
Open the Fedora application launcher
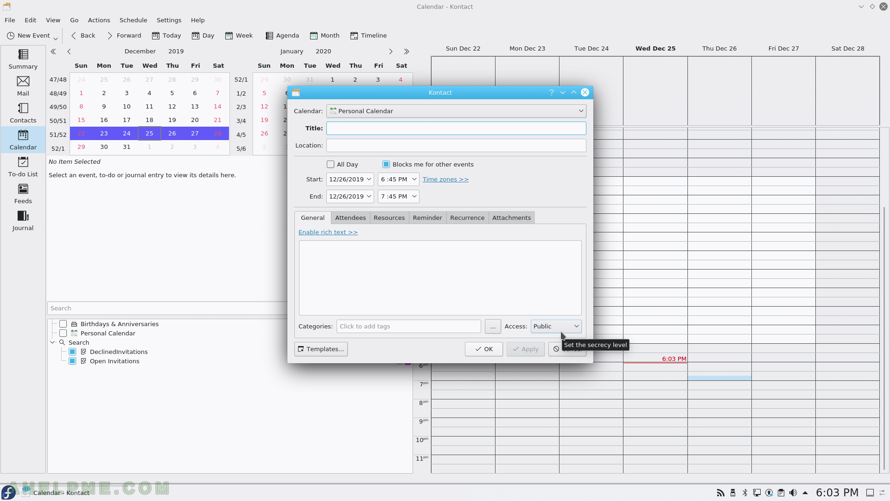[x=8, y=493]
